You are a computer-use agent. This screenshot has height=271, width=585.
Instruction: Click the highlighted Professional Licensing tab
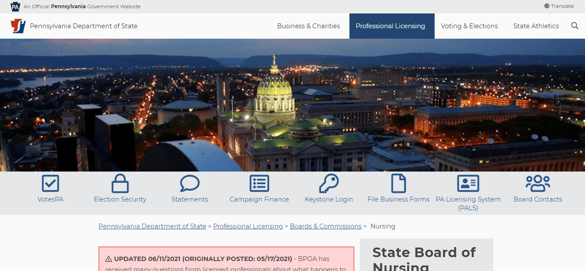391,26
